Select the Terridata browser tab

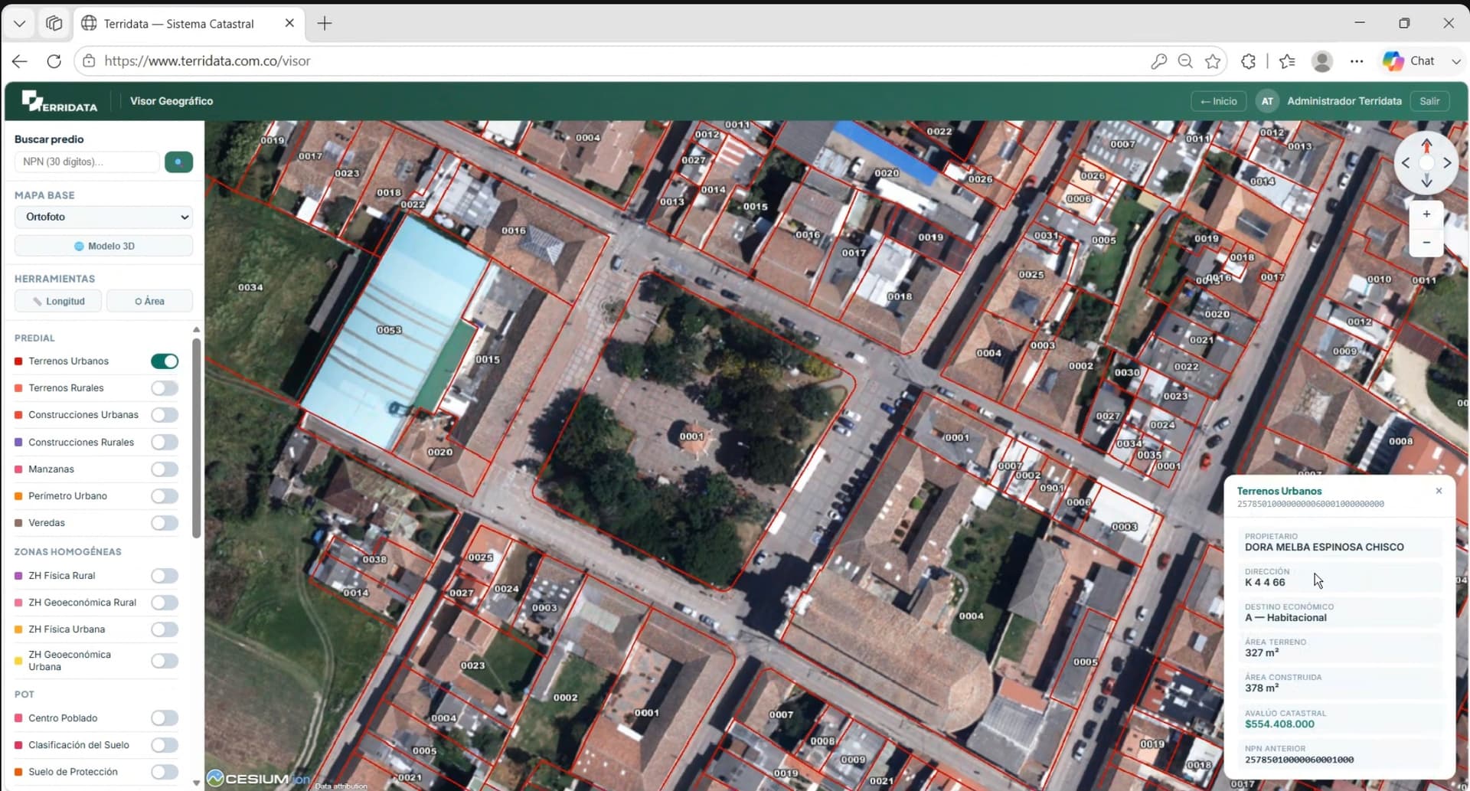click(x=188, y=24)
